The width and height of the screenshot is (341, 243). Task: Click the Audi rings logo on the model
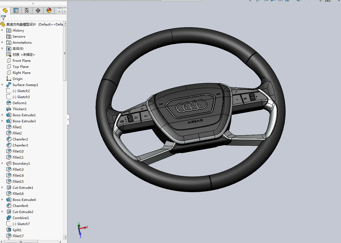(192, 106)
